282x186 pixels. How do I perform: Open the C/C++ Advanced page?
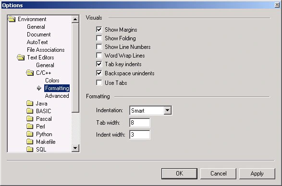click(57, 96)
